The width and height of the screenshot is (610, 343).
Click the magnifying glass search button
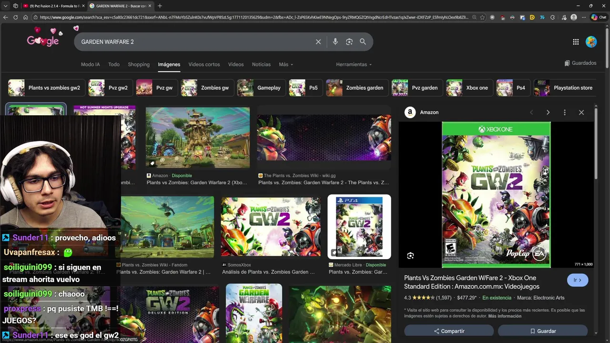pyautogui.click(x=363, y=42)
